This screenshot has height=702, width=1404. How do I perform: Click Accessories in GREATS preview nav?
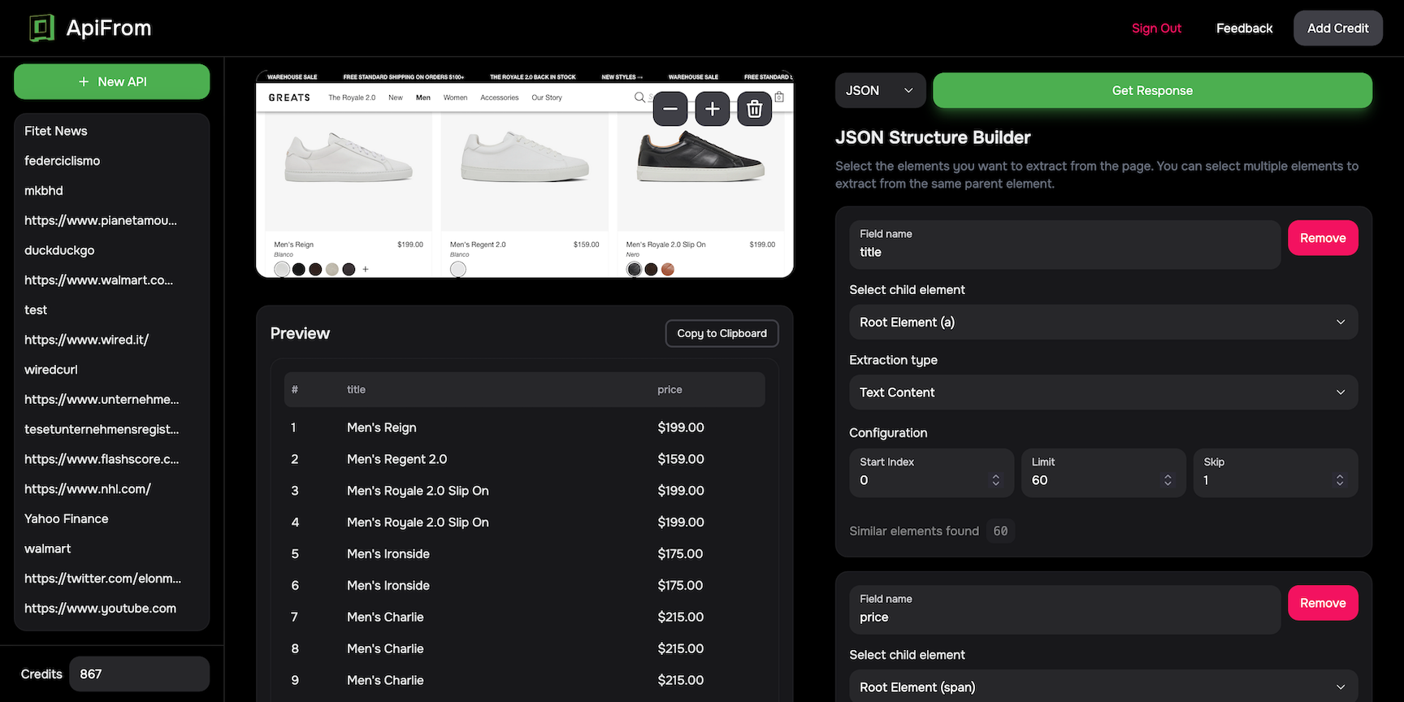499,97
